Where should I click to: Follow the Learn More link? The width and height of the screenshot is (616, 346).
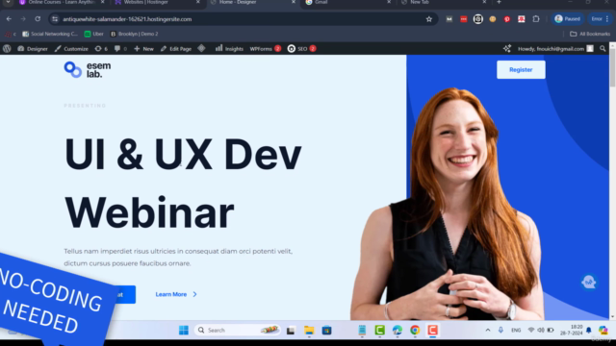click(x=176, y=294)
